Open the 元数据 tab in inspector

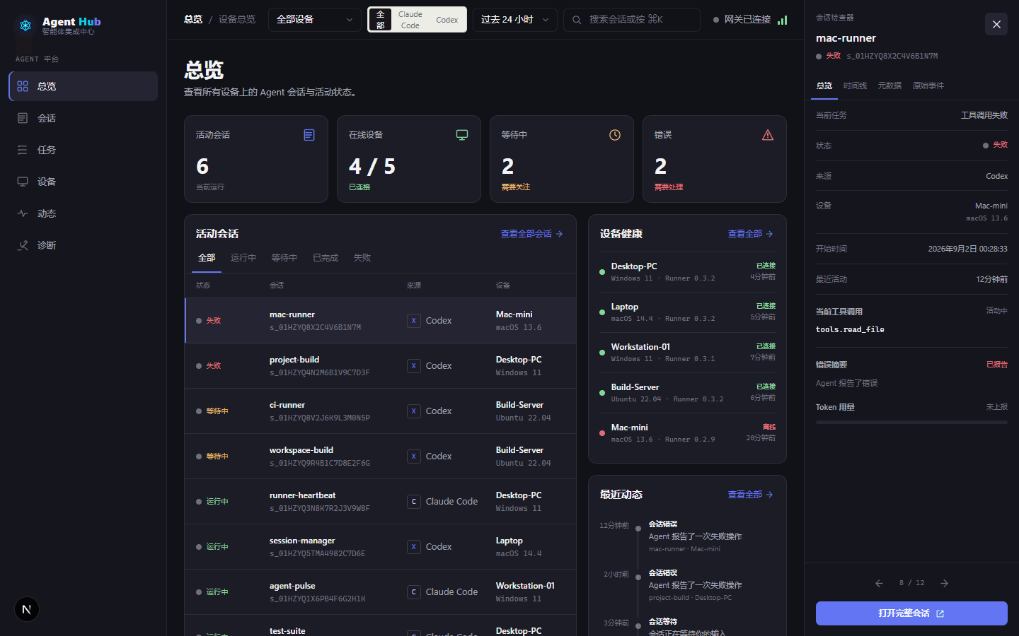pyautogui.click(x=890, y=86)
